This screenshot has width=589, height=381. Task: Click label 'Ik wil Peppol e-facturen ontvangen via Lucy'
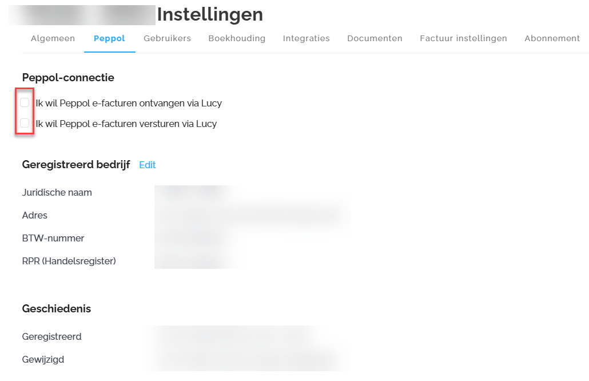(129, 103)
